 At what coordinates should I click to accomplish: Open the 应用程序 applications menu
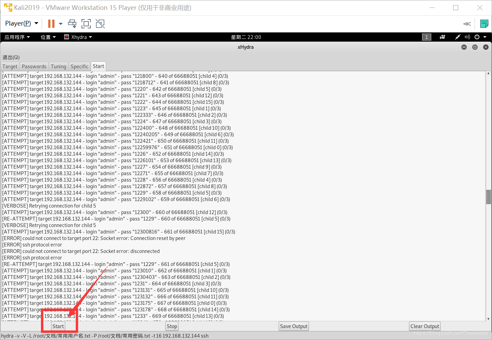pos(17,37)
